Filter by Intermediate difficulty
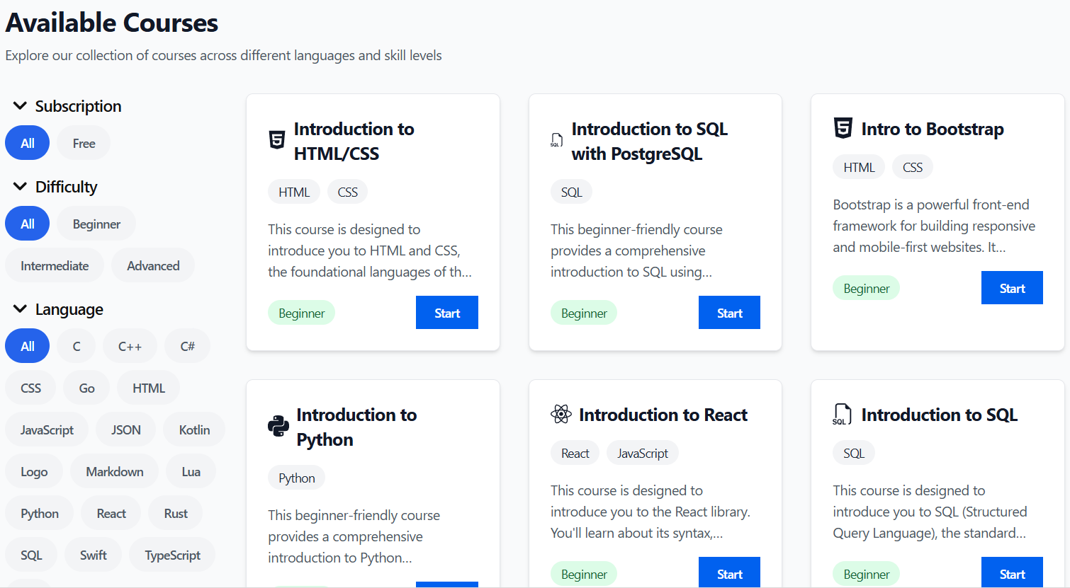The width and height of the screenshot is (1070, 588). pyautogui.click(x=55, y=265)
